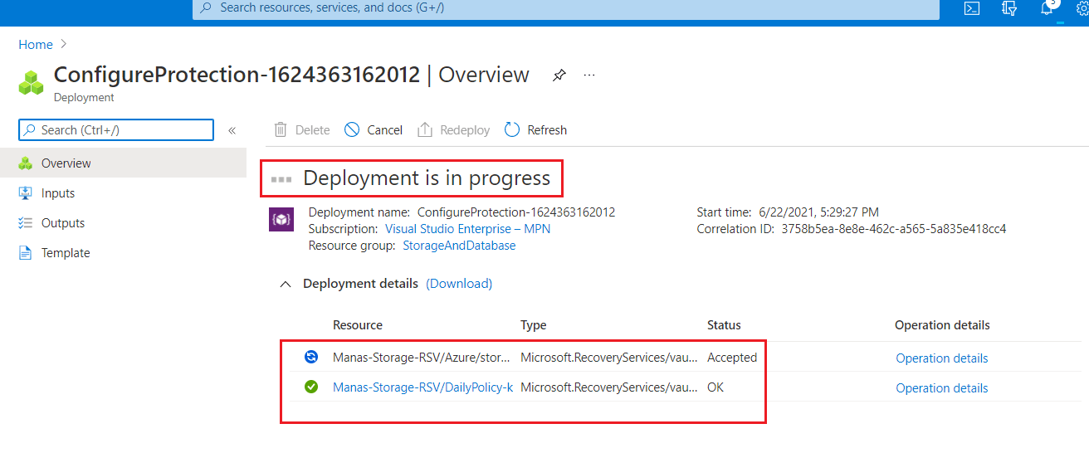
Task: Click the green success check icon
Action: [311, 387]
